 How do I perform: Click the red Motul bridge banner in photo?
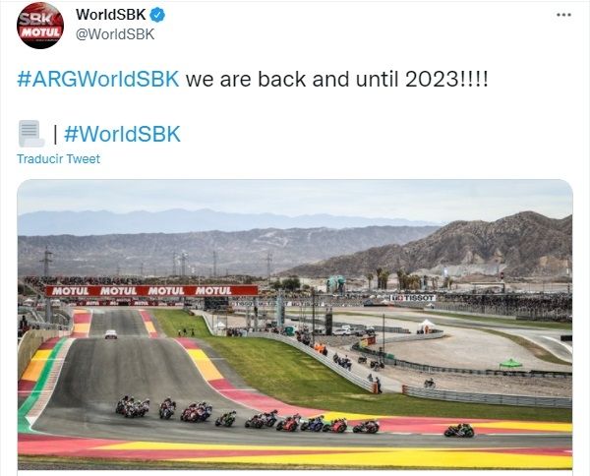pyautogui.click(x=151, y=291)
